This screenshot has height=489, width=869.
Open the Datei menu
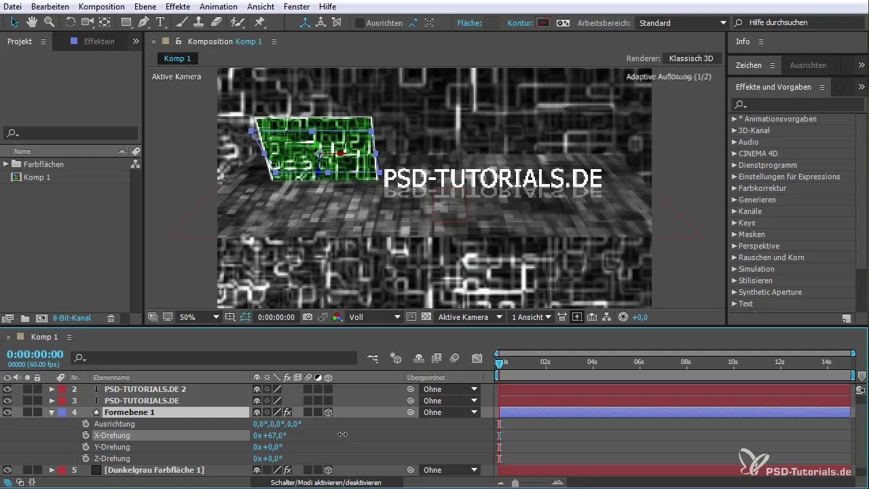pyautogui.click(x=12, y=6)
